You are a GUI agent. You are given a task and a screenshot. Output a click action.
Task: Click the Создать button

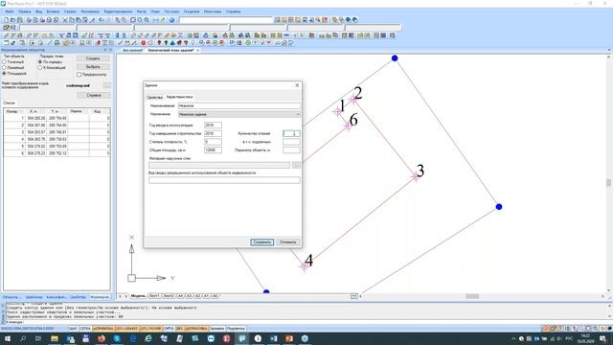93,58
